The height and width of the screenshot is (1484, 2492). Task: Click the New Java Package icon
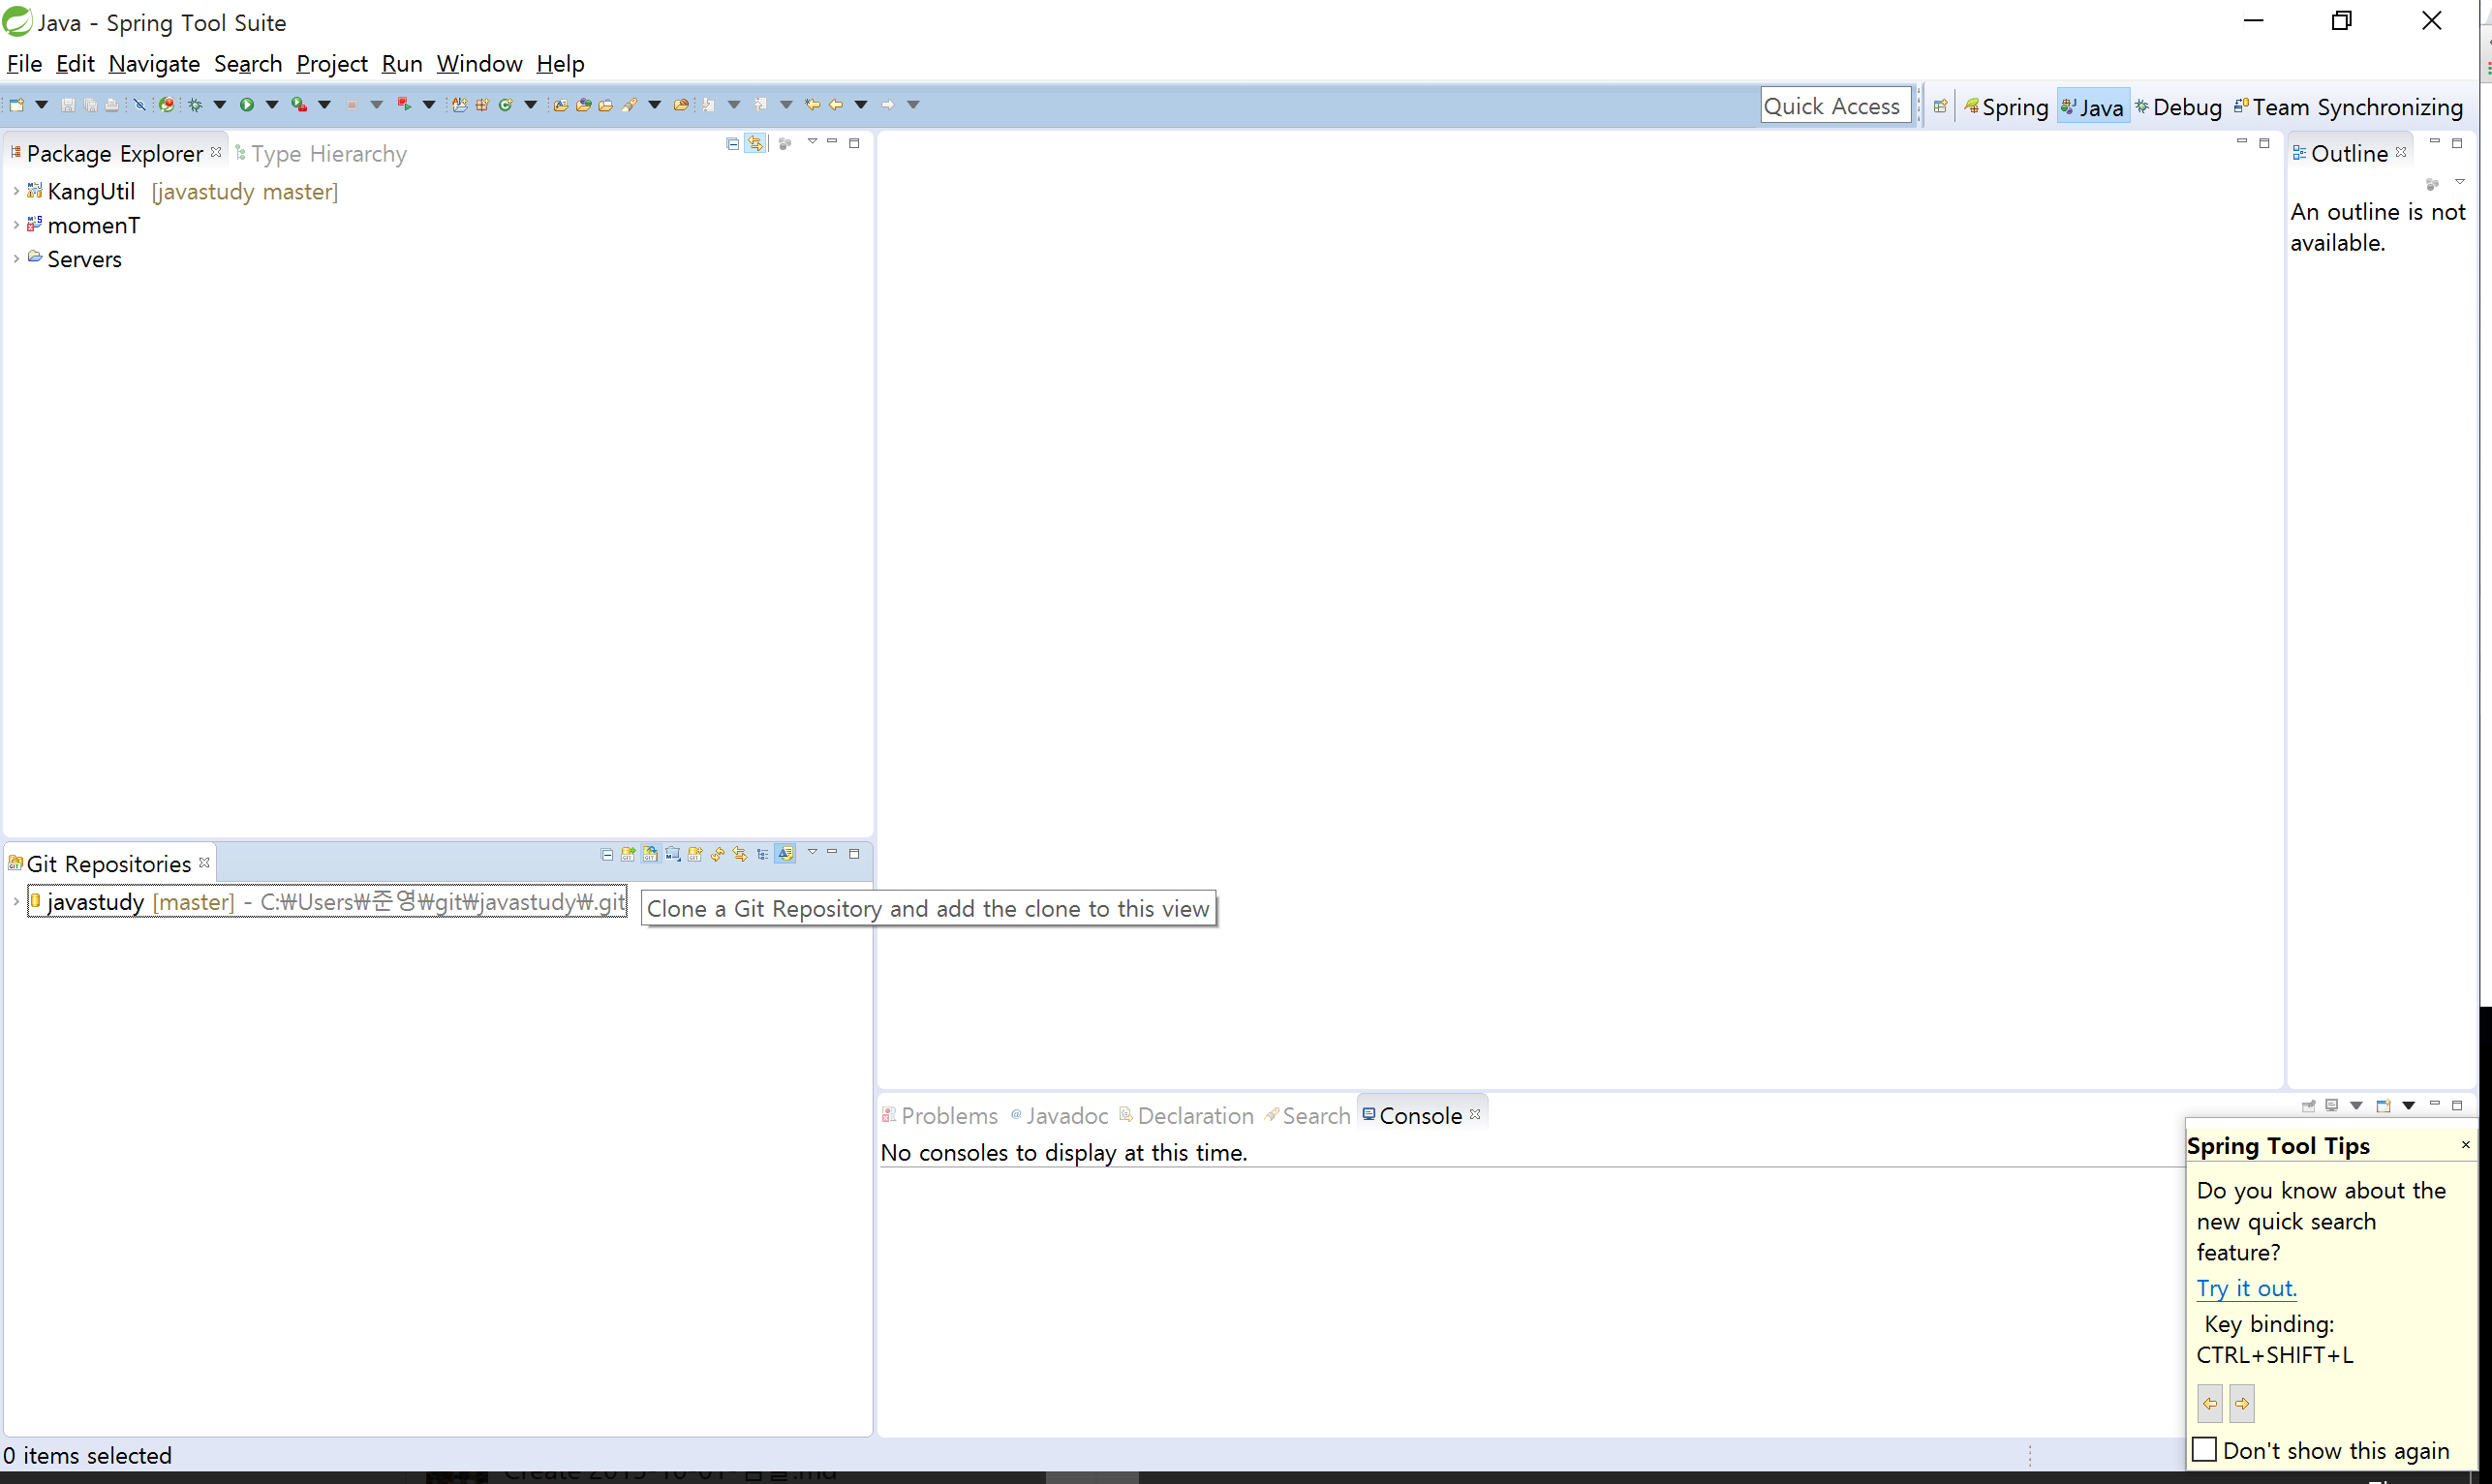pyautogui.click(x=482, y=105)
